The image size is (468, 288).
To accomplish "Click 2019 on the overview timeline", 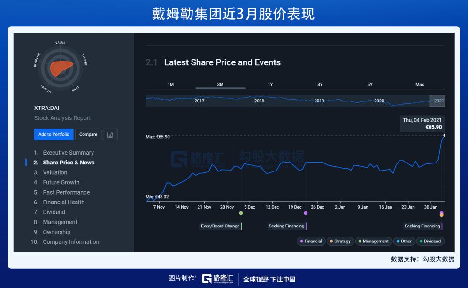I will point(319,101).
